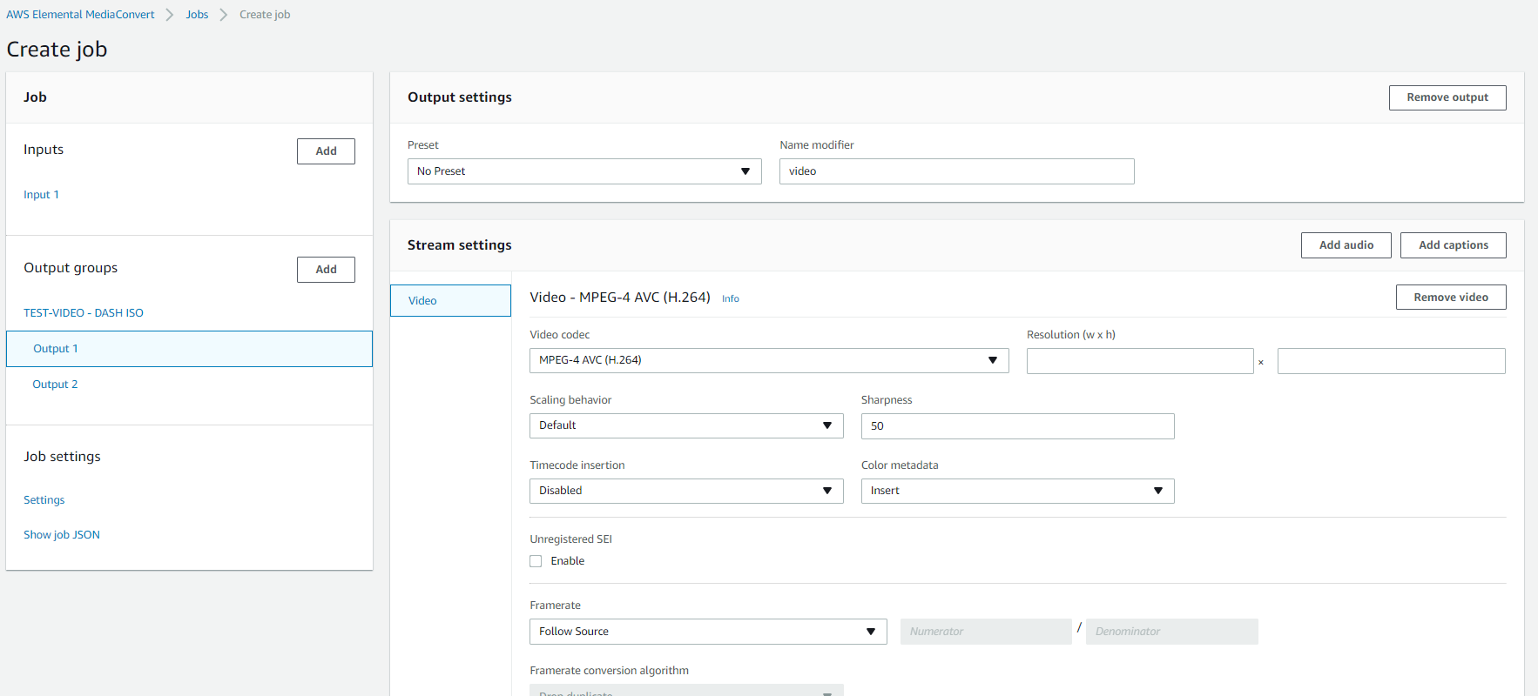Screen dimensions: 1538x696
Task: Open the Show job JSON link
Action: click(62, 535)
